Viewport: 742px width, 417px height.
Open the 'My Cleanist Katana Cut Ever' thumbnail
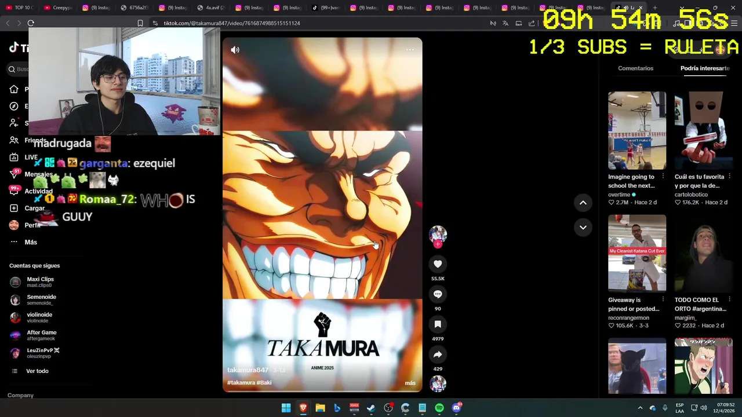click(x=637, y=253)
